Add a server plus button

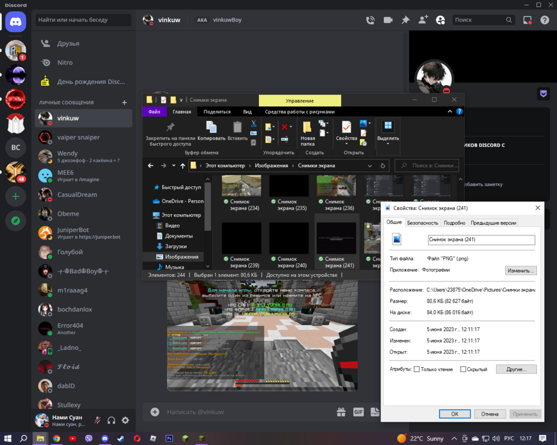click(x=16, y=196)
